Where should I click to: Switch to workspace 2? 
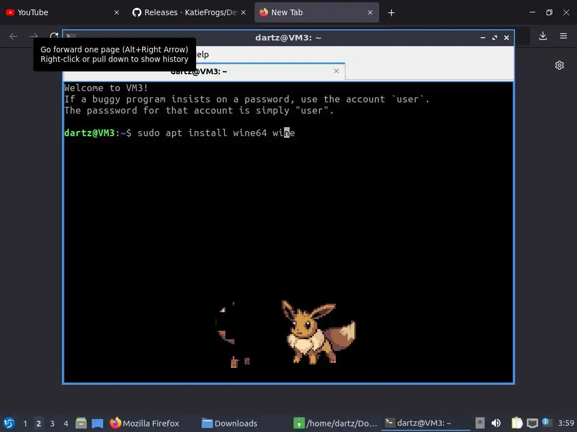pos(39,424)
